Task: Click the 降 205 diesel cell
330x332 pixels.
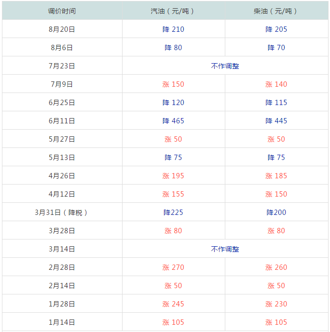Action: tap(276, 29)
